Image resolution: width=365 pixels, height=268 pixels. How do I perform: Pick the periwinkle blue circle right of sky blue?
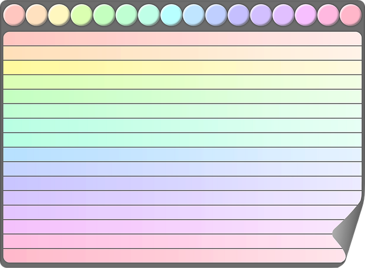coord(216,15)
